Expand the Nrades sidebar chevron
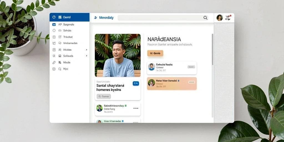This screenshot has width=284, height=142. 87,50
